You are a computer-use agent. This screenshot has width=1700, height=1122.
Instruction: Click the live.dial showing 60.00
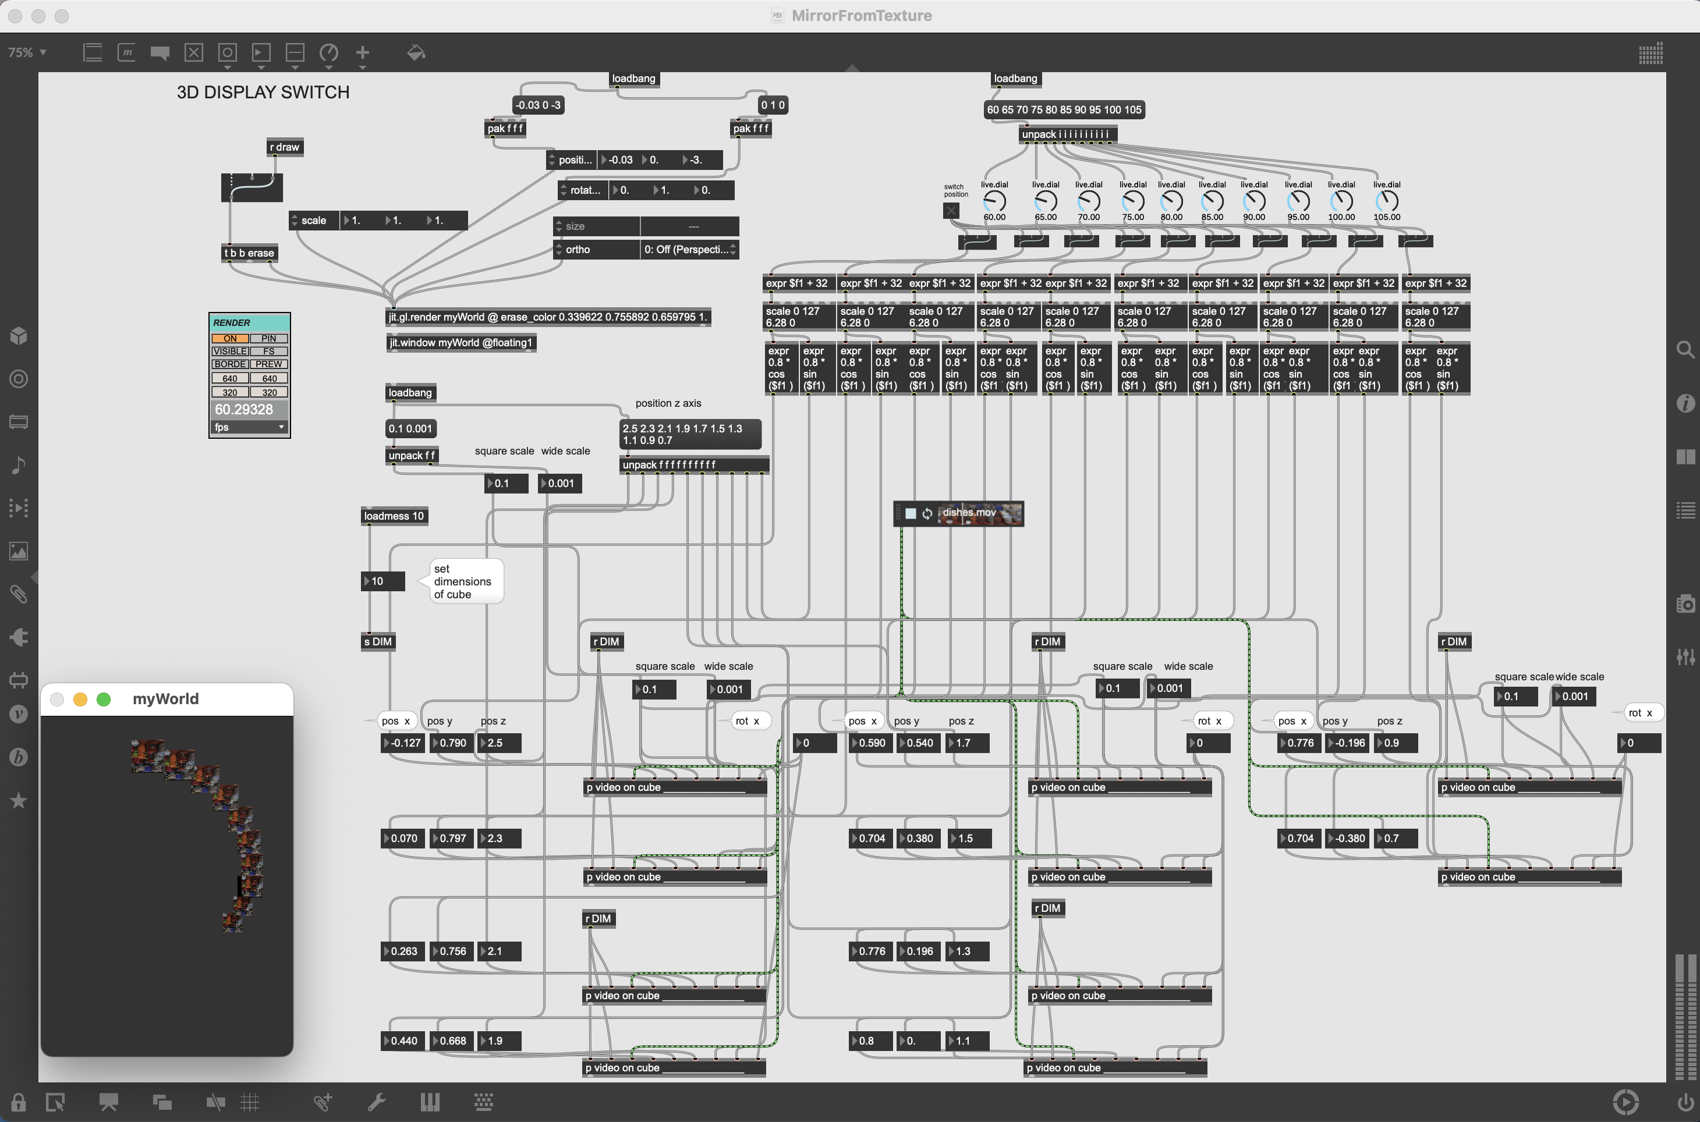click(x=994, y=201)
